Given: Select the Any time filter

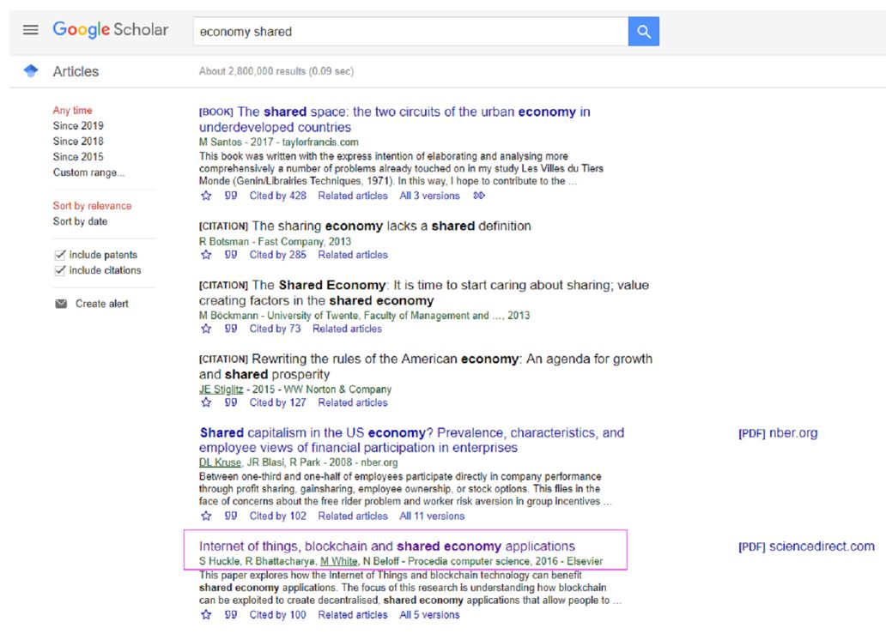Looking at the screenshot, I should tap(72, 111).
